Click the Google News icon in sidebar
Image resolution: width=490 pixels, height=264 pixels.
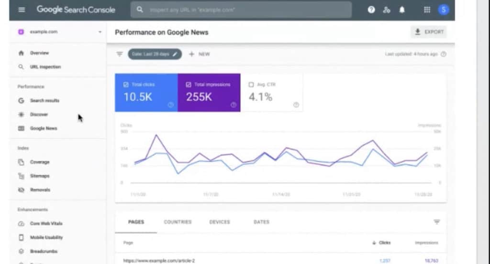pos(21,128)
